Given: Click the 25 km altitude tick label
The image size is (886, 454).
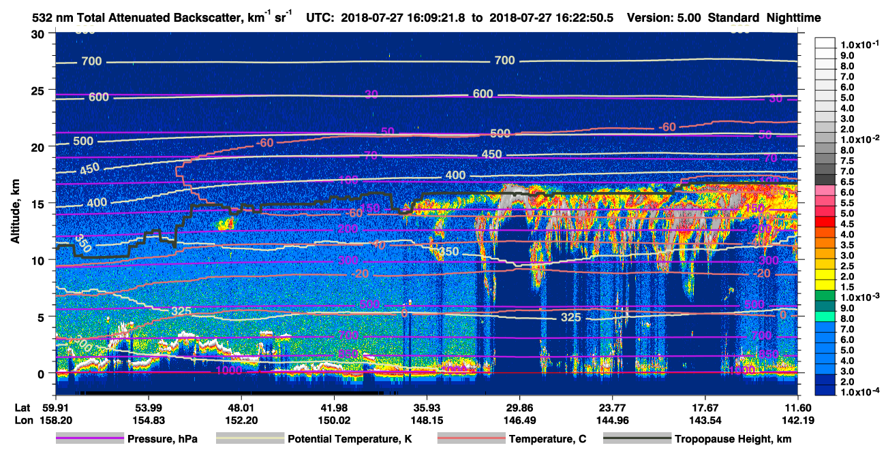Looking at the screenshot, I should [39, 90].
